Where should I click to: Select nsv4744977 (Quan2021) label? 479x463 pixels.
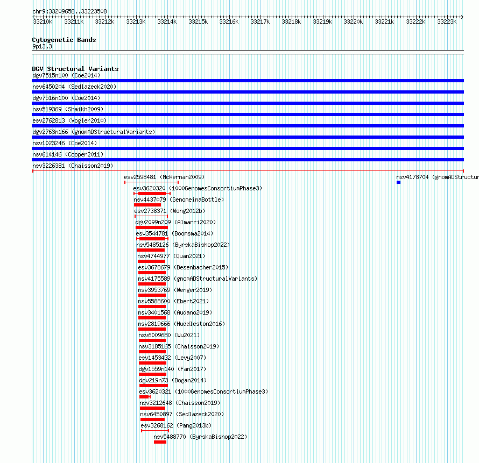tap(171, 256)
